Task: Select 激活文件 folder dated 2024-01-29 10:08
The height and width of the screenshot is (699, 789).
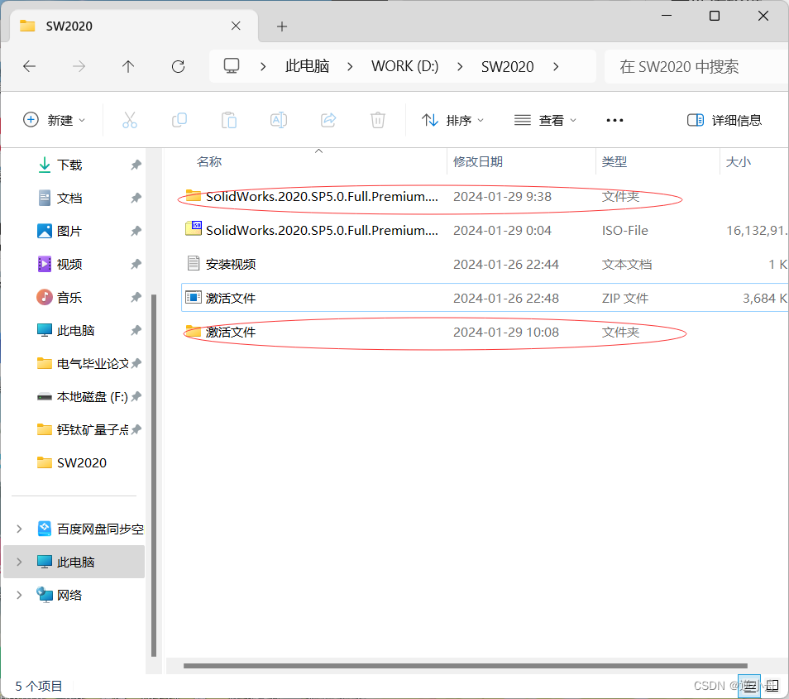Action: [485, 333]
